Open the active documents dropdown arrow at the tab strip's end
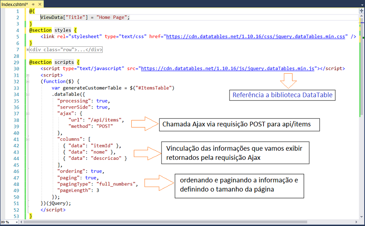 [x=362, y=5]
